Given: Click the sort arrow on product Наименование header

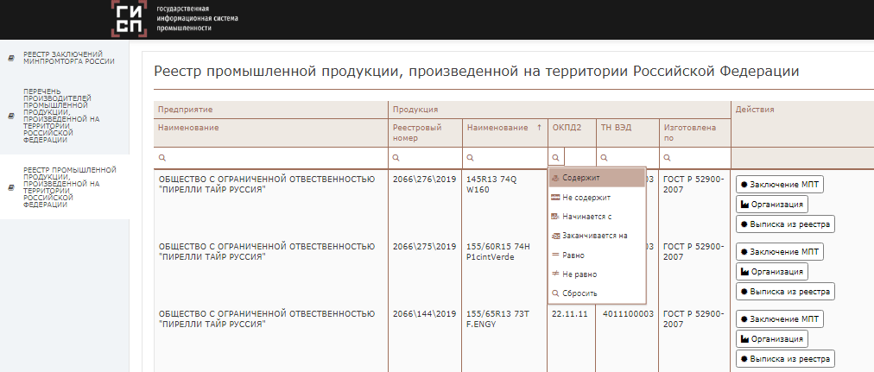Looking at the screenshot, I should (539, 128).
